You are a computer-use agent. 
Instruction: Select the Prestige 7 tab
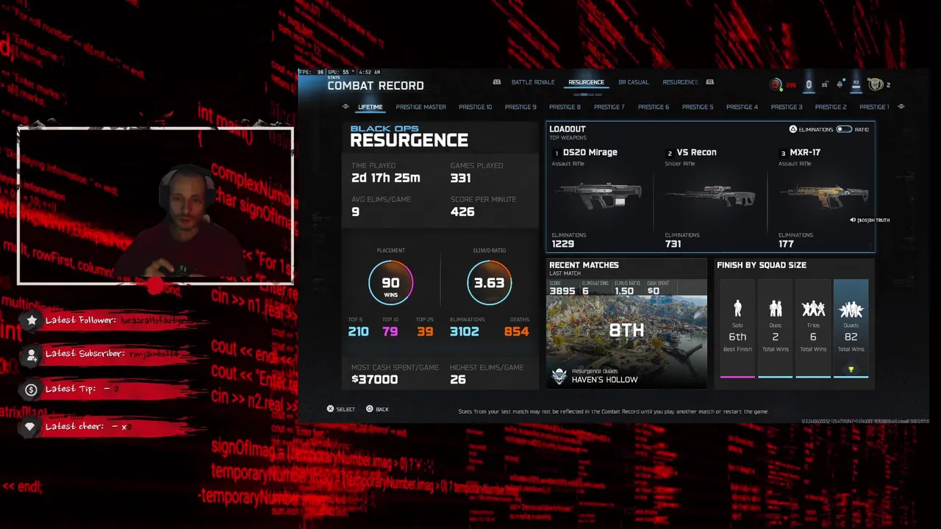coord(609,107)
